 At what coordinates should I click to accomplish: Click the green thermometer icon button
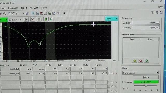pos(51,19)
